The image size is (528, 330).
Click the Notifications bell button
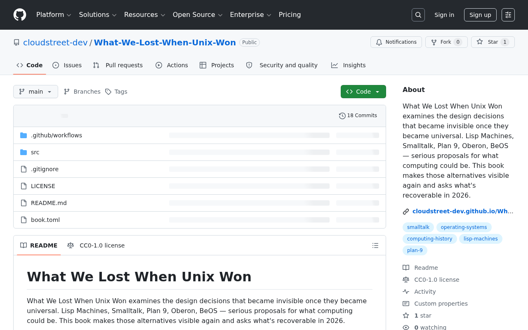396,42
